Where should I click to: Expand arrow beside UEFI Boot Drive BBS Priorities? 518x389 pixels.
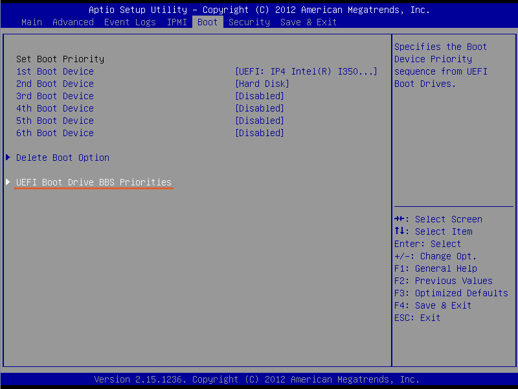coord(8,182)
